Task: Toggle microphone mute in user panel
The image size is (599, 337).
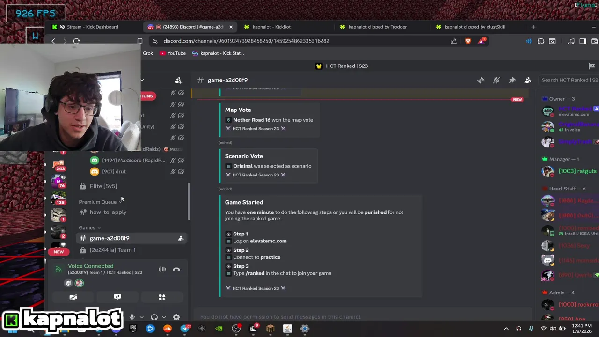Action: pos(132,317)
